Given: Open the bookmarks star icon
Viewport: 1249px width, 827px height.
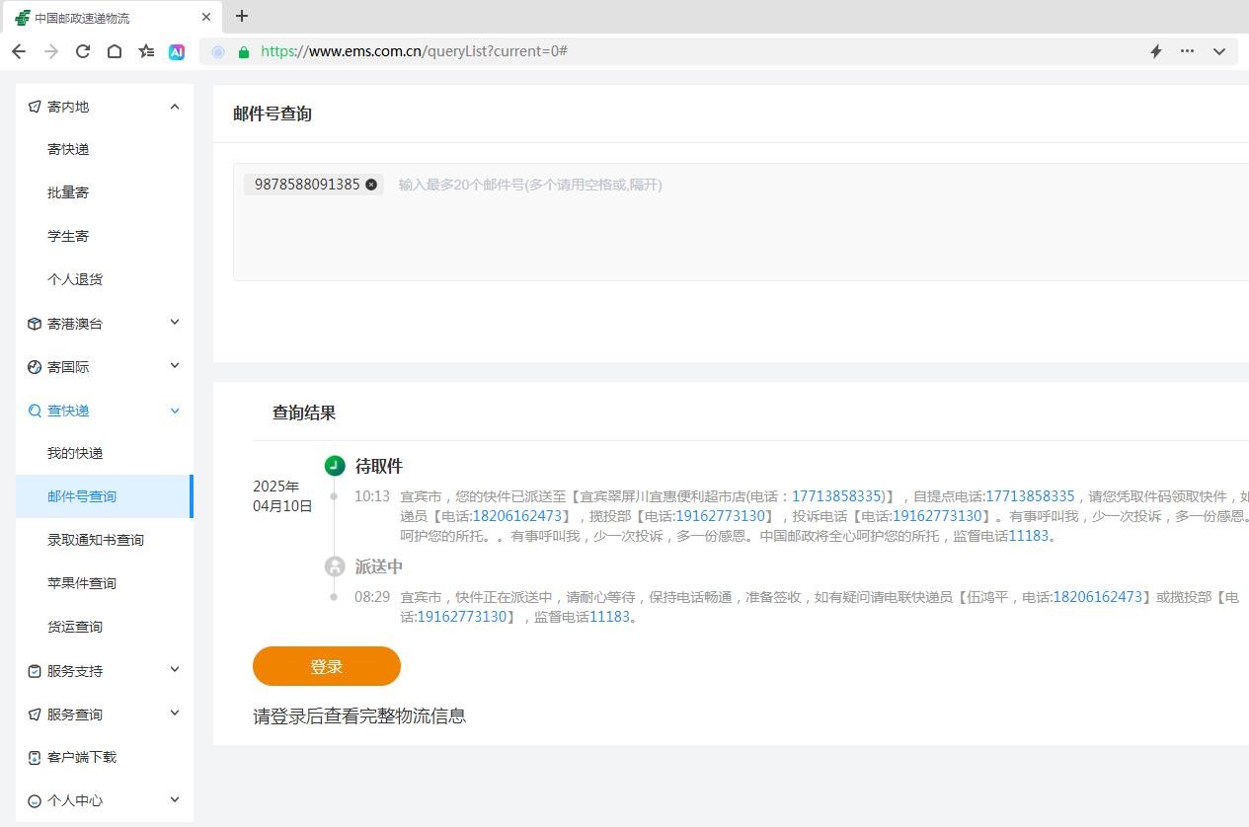Looking at the screenshot, I should point(146,51).
